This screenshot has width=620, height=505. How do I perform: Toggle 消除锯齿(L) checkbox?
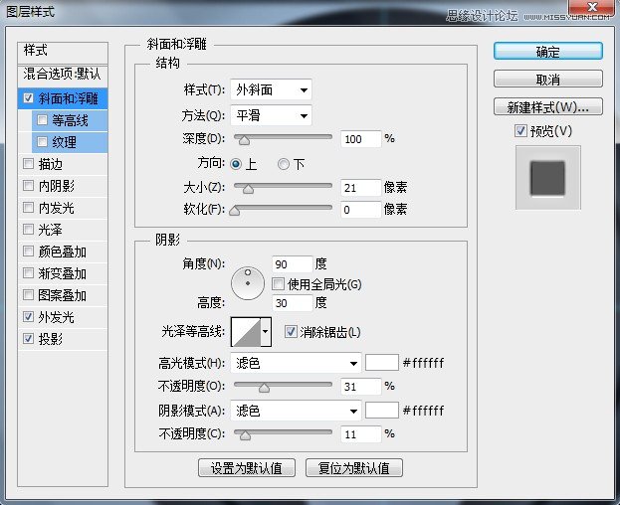[x=291, y=332]
